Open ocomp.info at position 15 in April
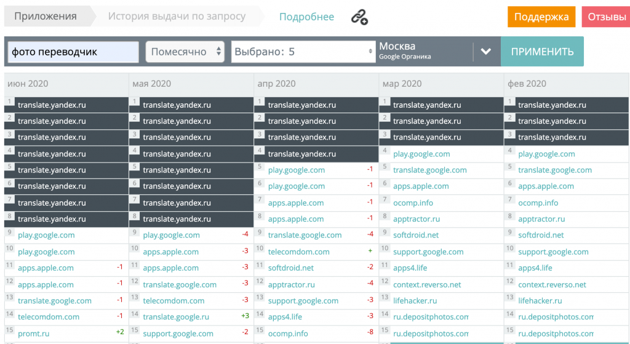The height and width of the screenshot is (344, 630). click(288, 334)
